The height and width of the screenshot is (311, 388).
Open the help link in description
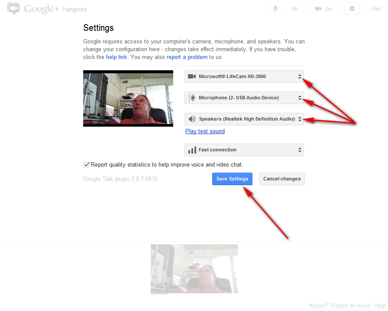117,57
